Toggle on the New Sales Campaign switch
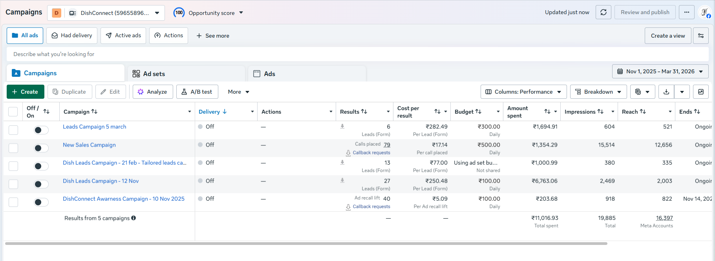The width and height of the screenshot is (715, 261). pyautogui.click(x=41, y=148)
